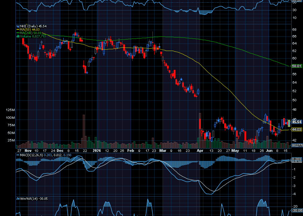Click the Nov label on date axis
The height and width of the screenshot is (216, 303).
tap(28, 151)
